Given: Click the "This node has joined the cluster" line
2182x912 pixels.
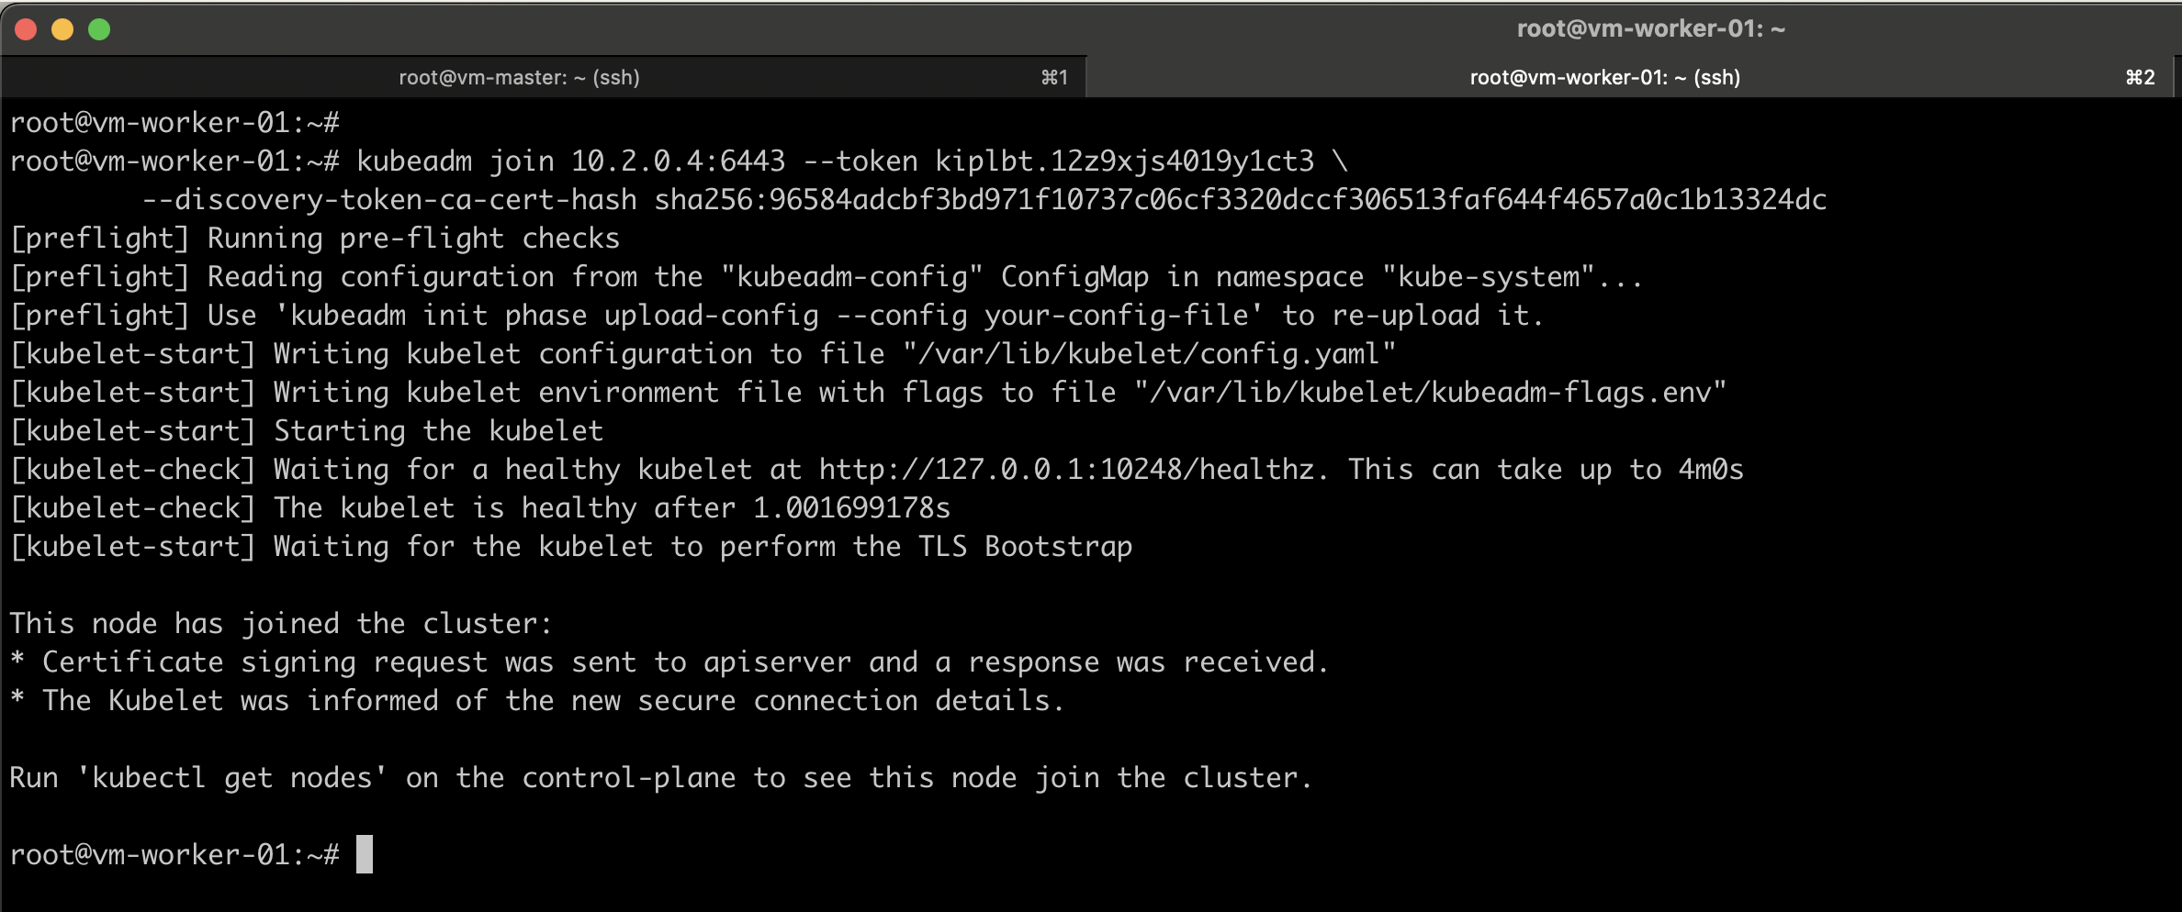Looking at the screenshot, I should click(280, 624).
